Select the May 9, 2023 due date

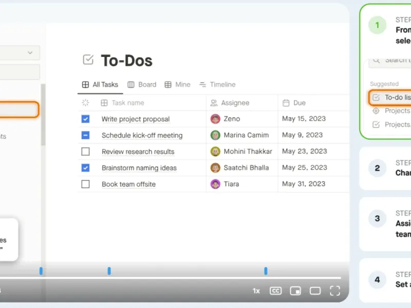302,135
